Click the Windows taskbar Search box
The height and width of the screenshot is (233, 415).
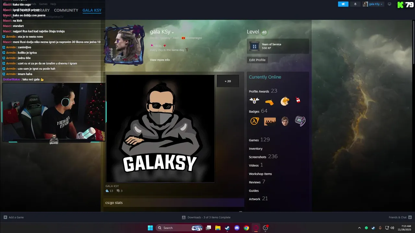pos(180,228)
